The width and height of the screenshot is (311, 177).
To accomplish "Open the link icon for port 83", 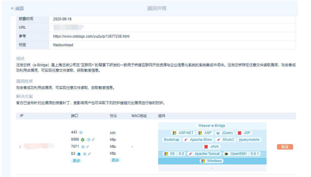I will click(89, 154).
